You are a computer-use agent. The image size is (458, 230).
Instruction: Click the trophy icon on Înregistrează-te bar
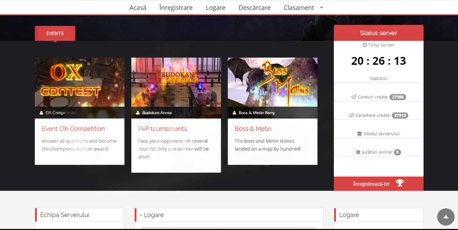pyautogui.click(x=400, y=182)
